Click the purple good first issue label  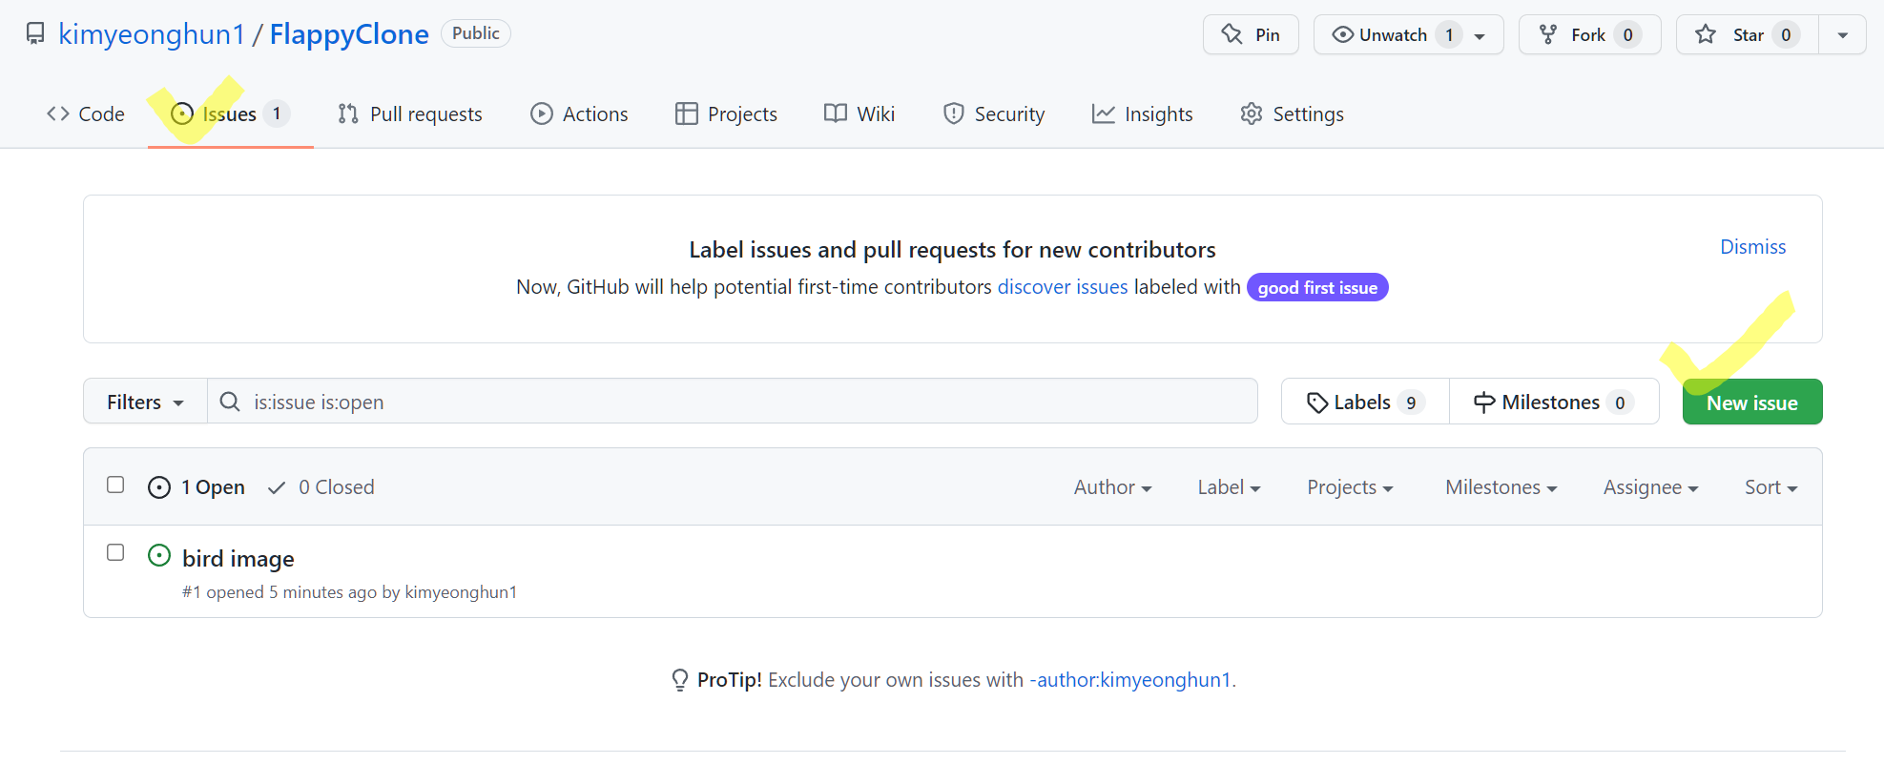tap(1316, 288)
